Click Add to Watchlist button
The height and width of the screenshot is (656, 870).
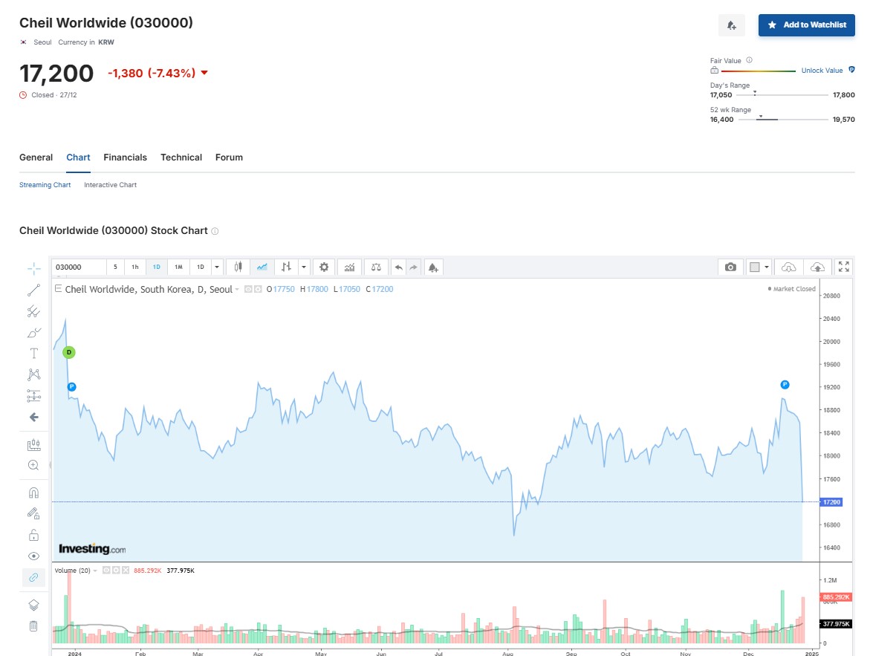[807, 25]
